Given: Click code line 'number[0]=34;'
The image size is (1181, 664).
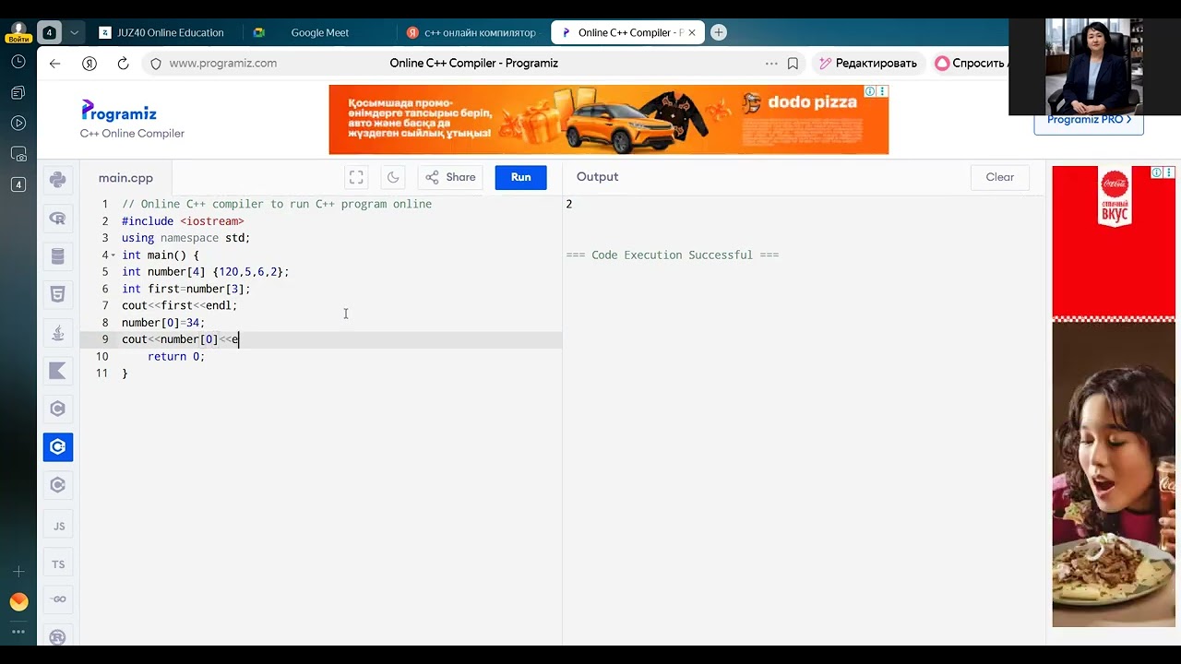Looking at the screenshot, I should 163,323.
